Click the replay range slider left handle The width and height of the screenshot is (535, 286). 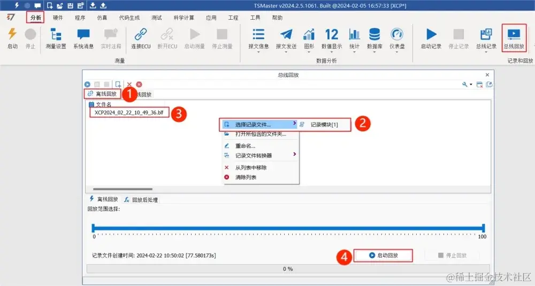coord(93,228)
